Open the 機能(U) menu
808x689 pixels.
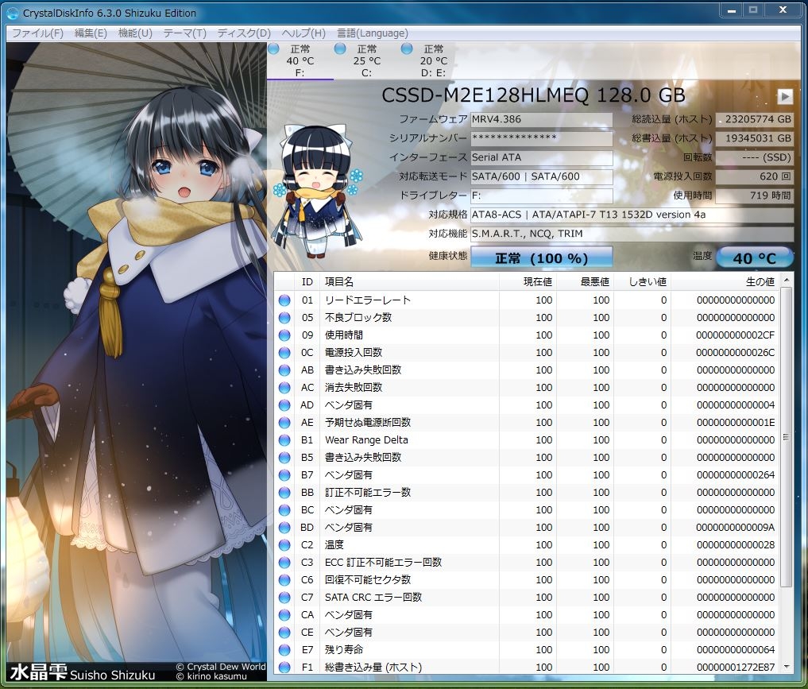[136, 33]
